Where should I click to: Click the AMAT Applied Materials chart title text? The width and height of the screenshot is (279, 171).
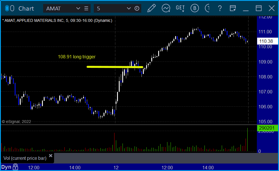click(x=57, y=20)
